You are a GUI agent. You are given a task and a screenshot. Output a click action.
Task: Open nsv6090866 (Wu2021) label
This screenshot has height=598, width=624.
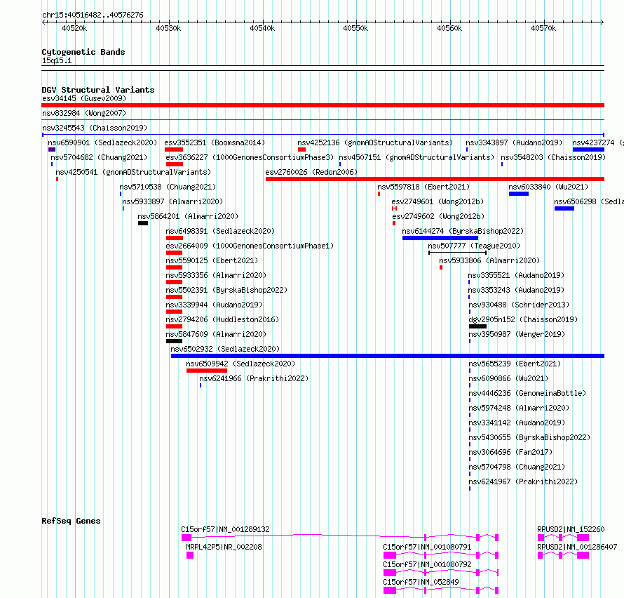coord(508,378)
